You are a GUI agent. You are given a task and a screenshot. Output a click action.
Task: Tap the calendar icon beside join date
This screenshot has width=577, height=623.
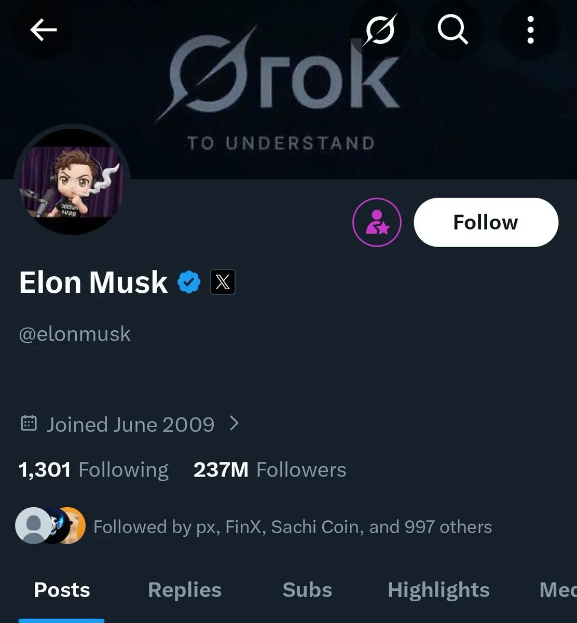(29, 424)
